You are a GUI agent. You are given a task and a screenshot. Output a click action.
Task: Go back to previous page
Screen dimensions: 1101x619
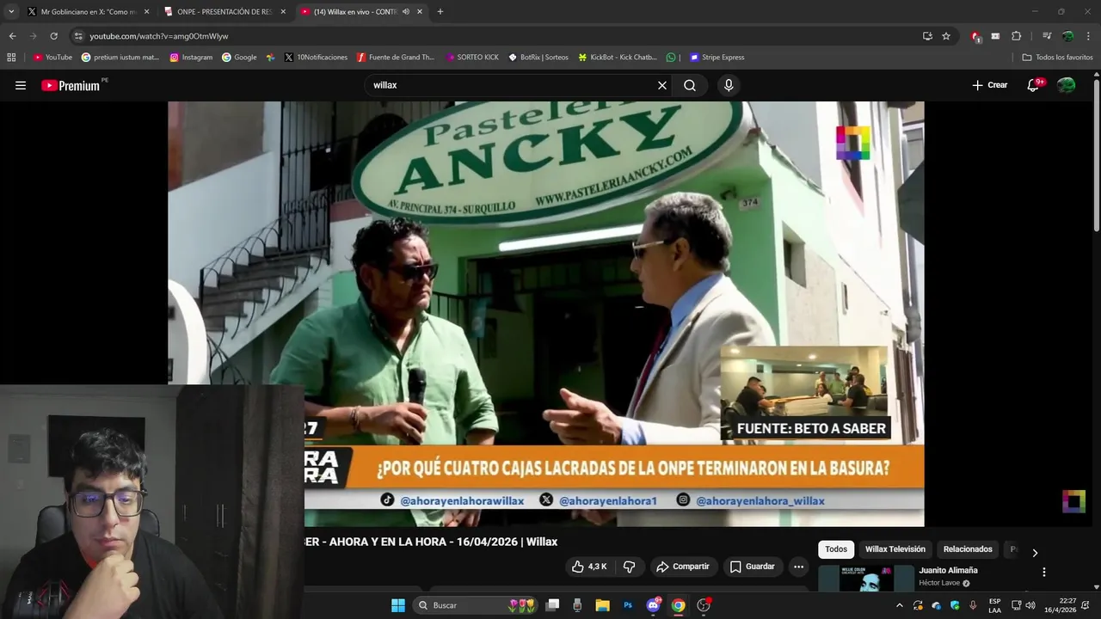click(x=12, y=36)
